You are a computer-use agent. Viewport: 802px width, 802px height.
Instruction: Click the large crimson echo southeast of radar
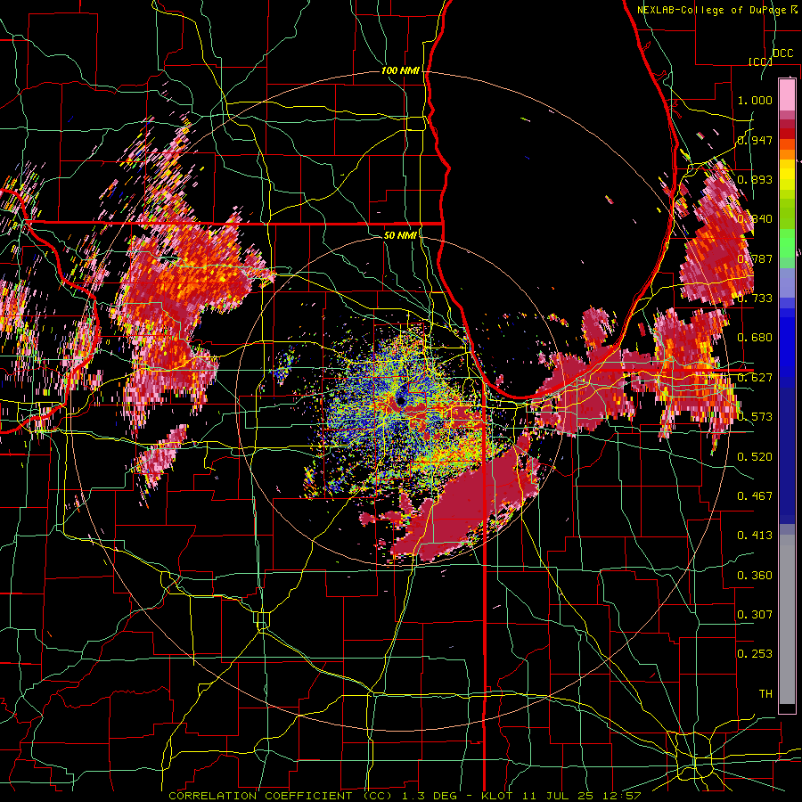(461, 506)
